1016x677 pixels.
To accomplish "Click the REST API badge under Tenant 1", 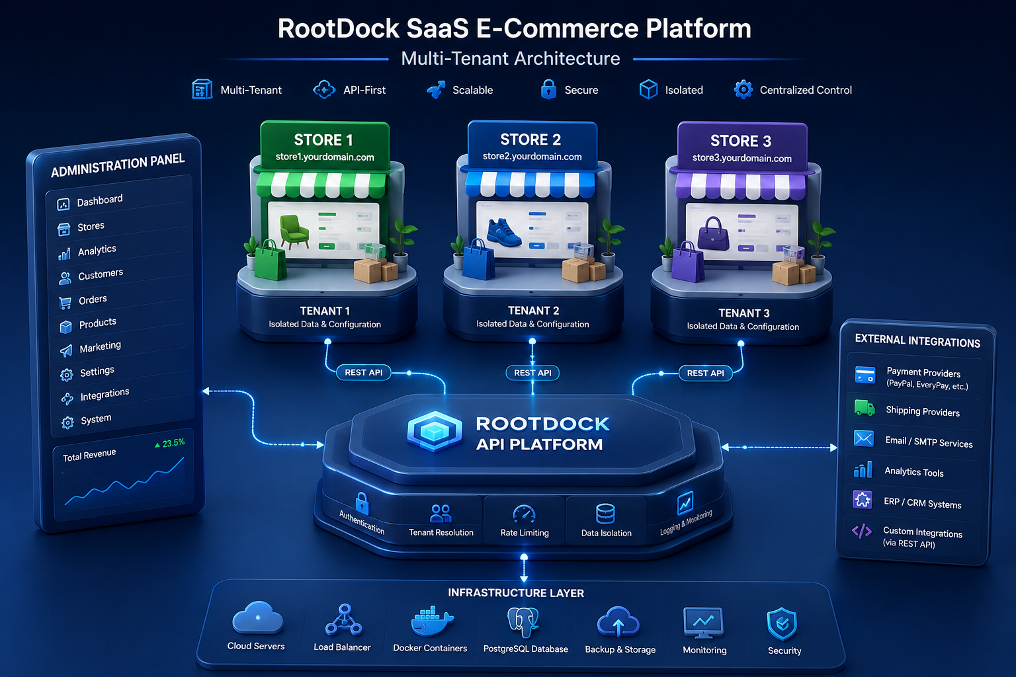I will point(364,372).
